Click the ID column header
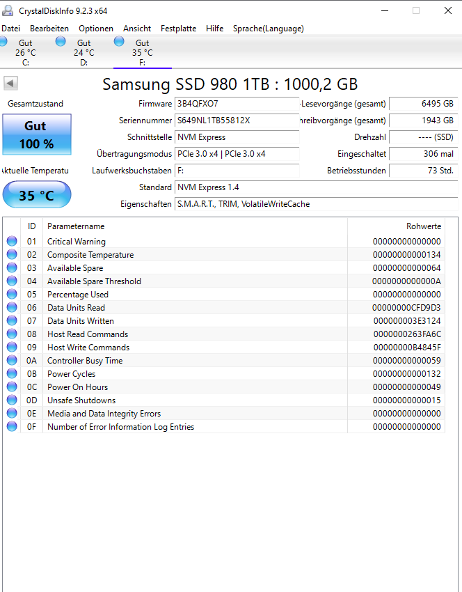Image resolution: width=462 pixels, height=592 pixels. click(32, 226)
